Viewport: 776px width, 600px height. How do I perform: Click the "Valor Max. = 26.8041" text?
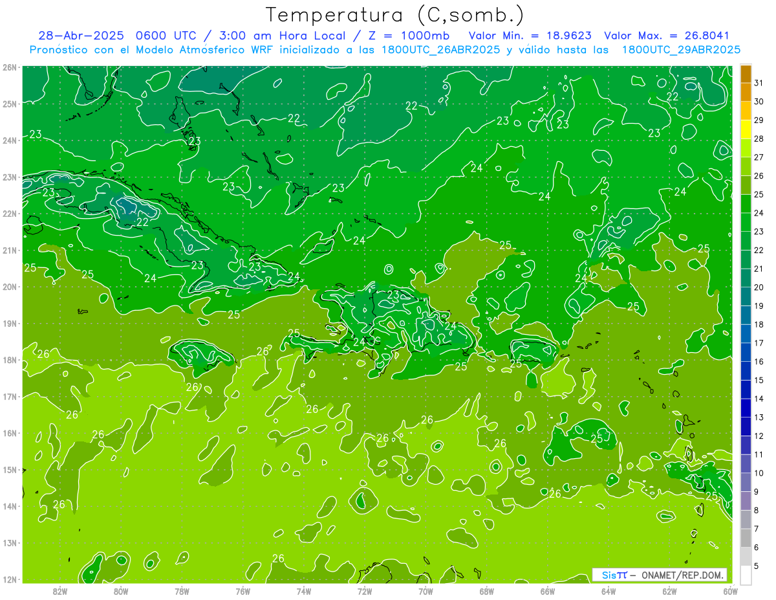coord(667,36)
